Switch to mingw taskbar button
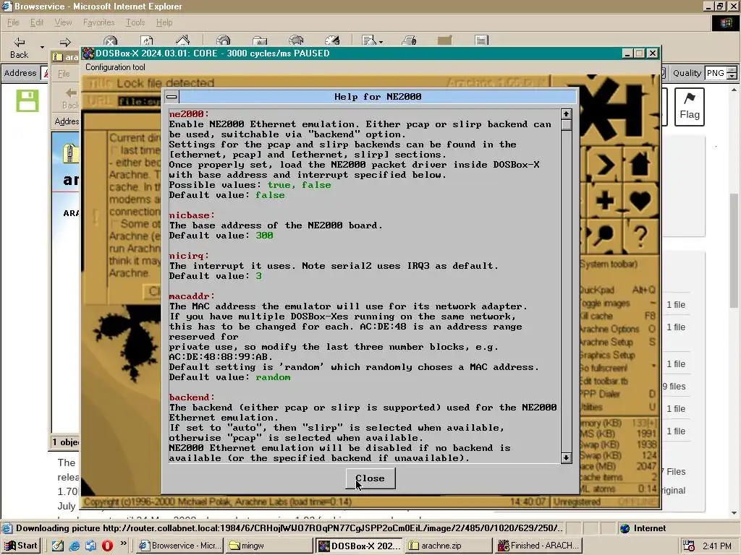 [268, 546]
